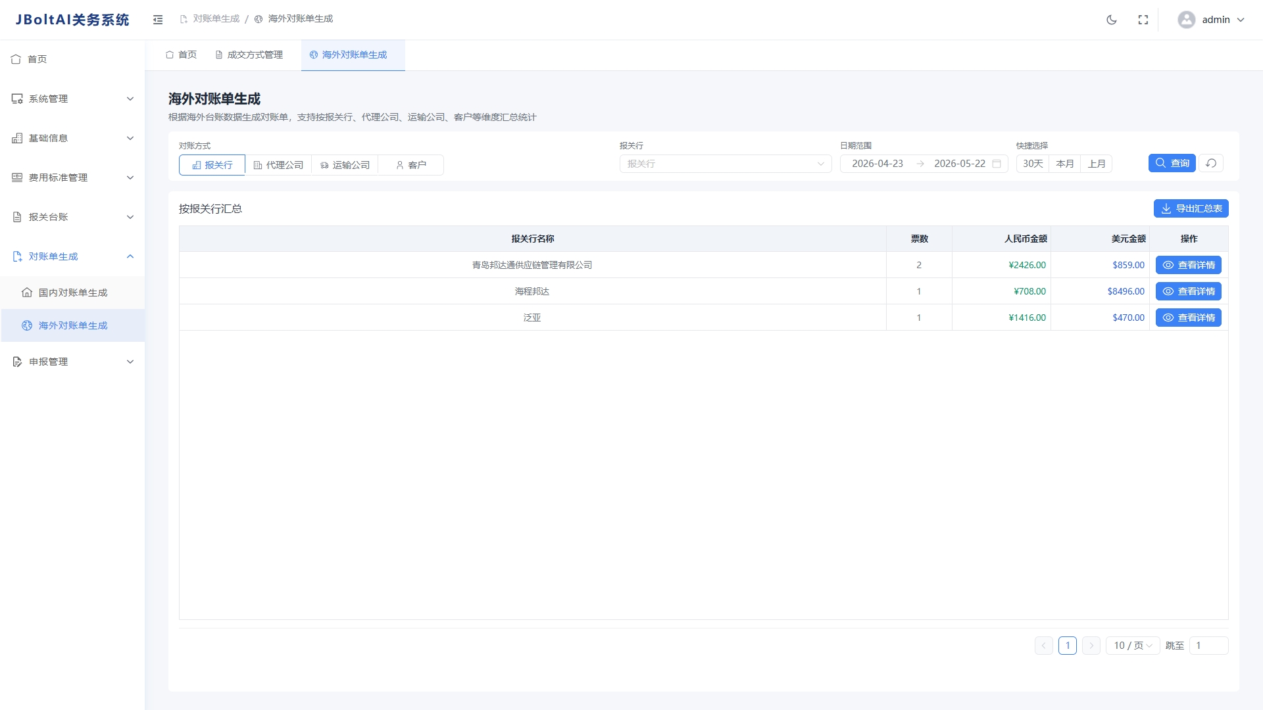
Task: Expand 基础信息 menu
Action: tap(72, 138)
